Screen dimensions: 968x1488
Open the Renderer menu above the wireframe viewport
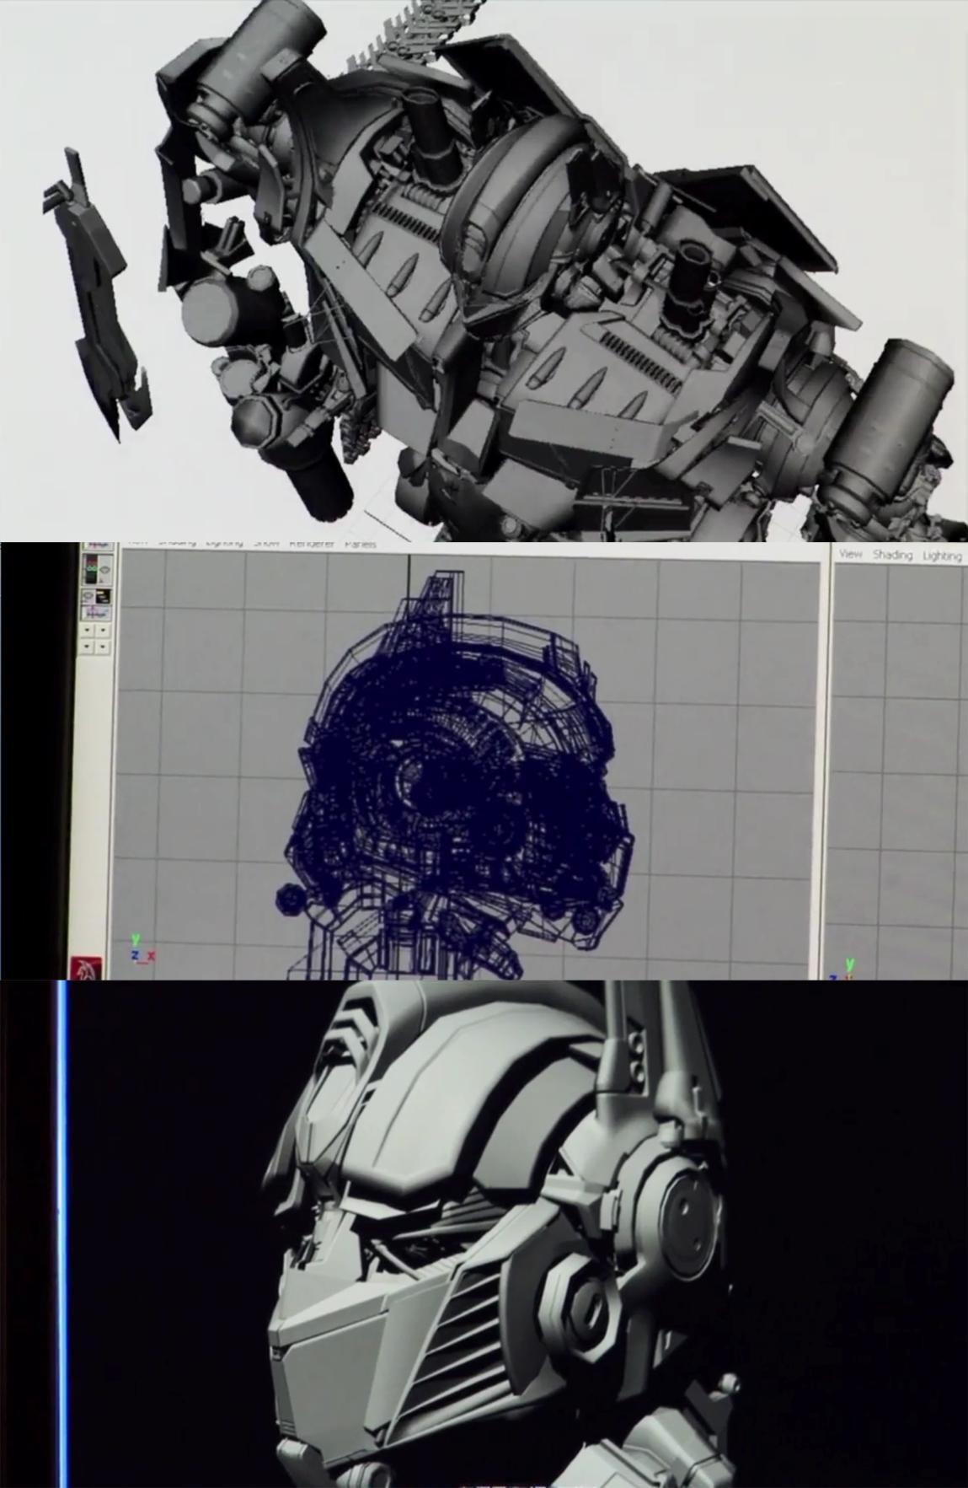pos(312,545)
